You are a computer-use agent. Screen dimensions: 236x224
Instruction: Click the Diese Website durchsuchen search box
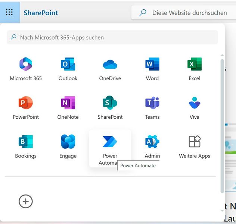click(184, 13)
